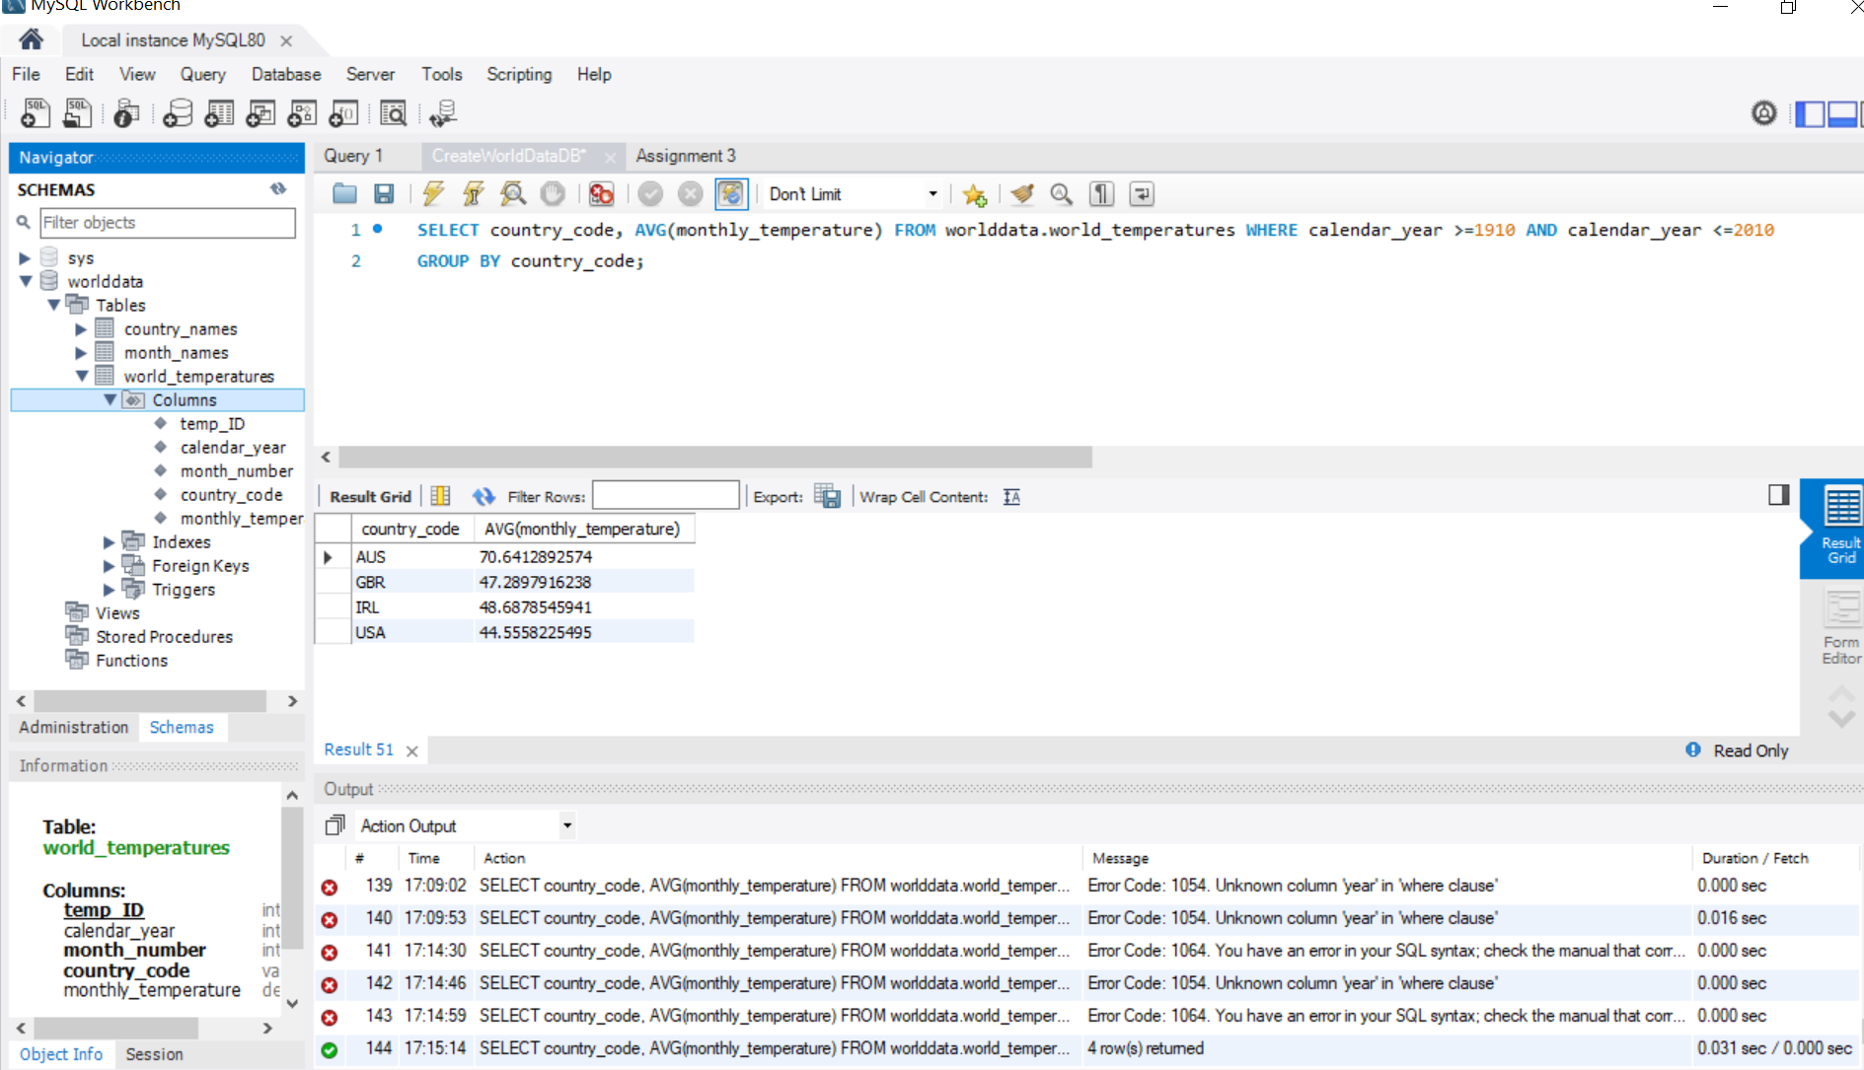This screenshot has width=1864, height=1070.
Task: Click the Export recordset icon
Action: [827, 497]
